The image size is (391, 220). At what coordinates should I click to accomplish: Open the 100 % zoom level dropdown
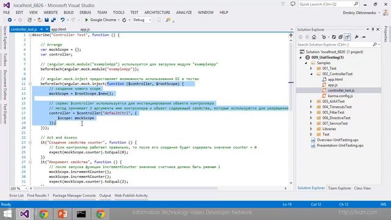[x=26, y=188]
